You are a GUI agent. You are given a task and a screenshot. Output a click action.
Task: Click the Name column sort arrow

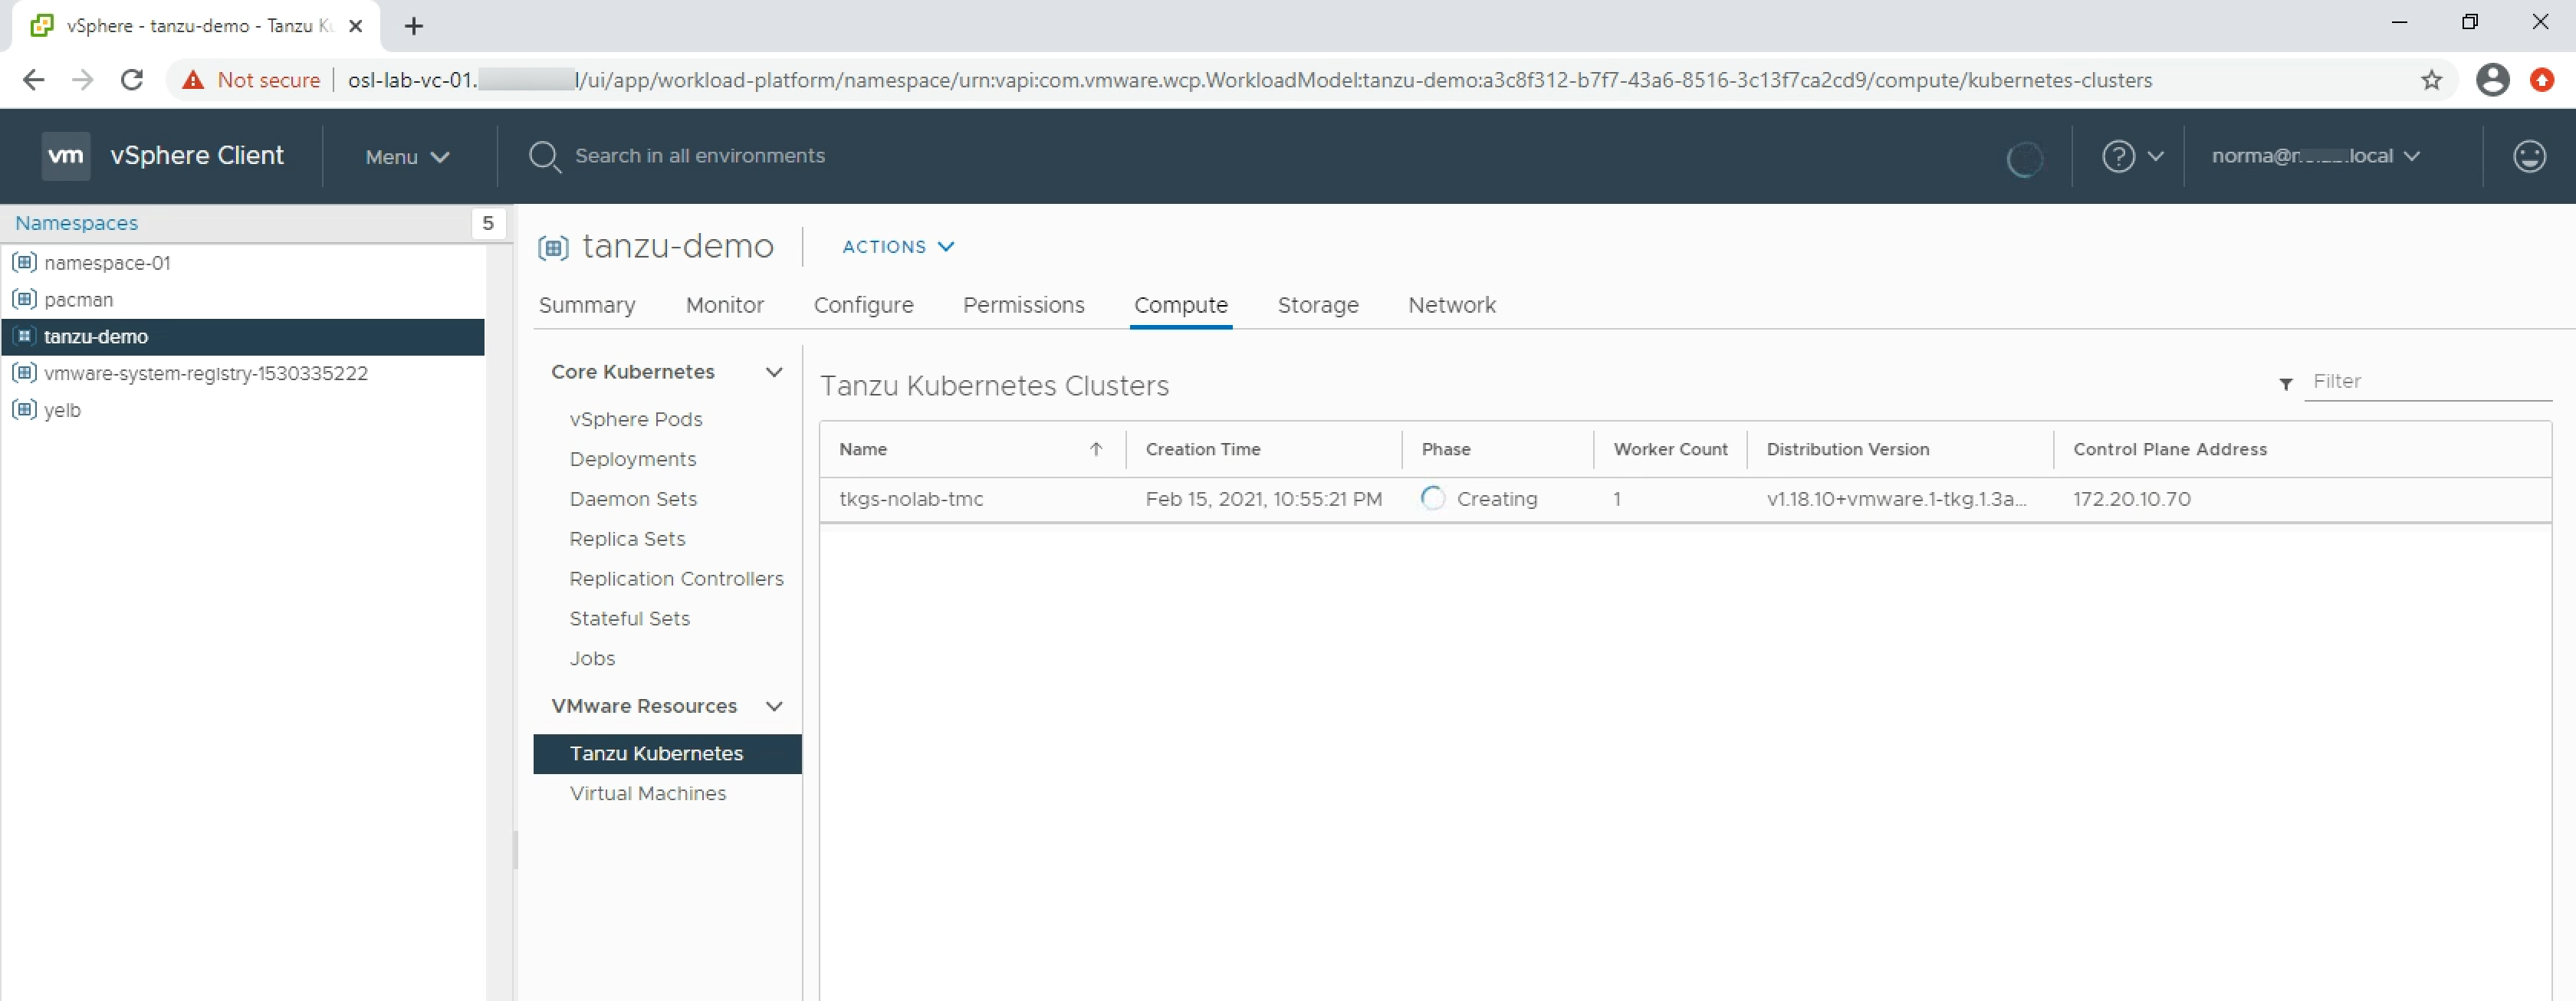tap(1096, 449)
